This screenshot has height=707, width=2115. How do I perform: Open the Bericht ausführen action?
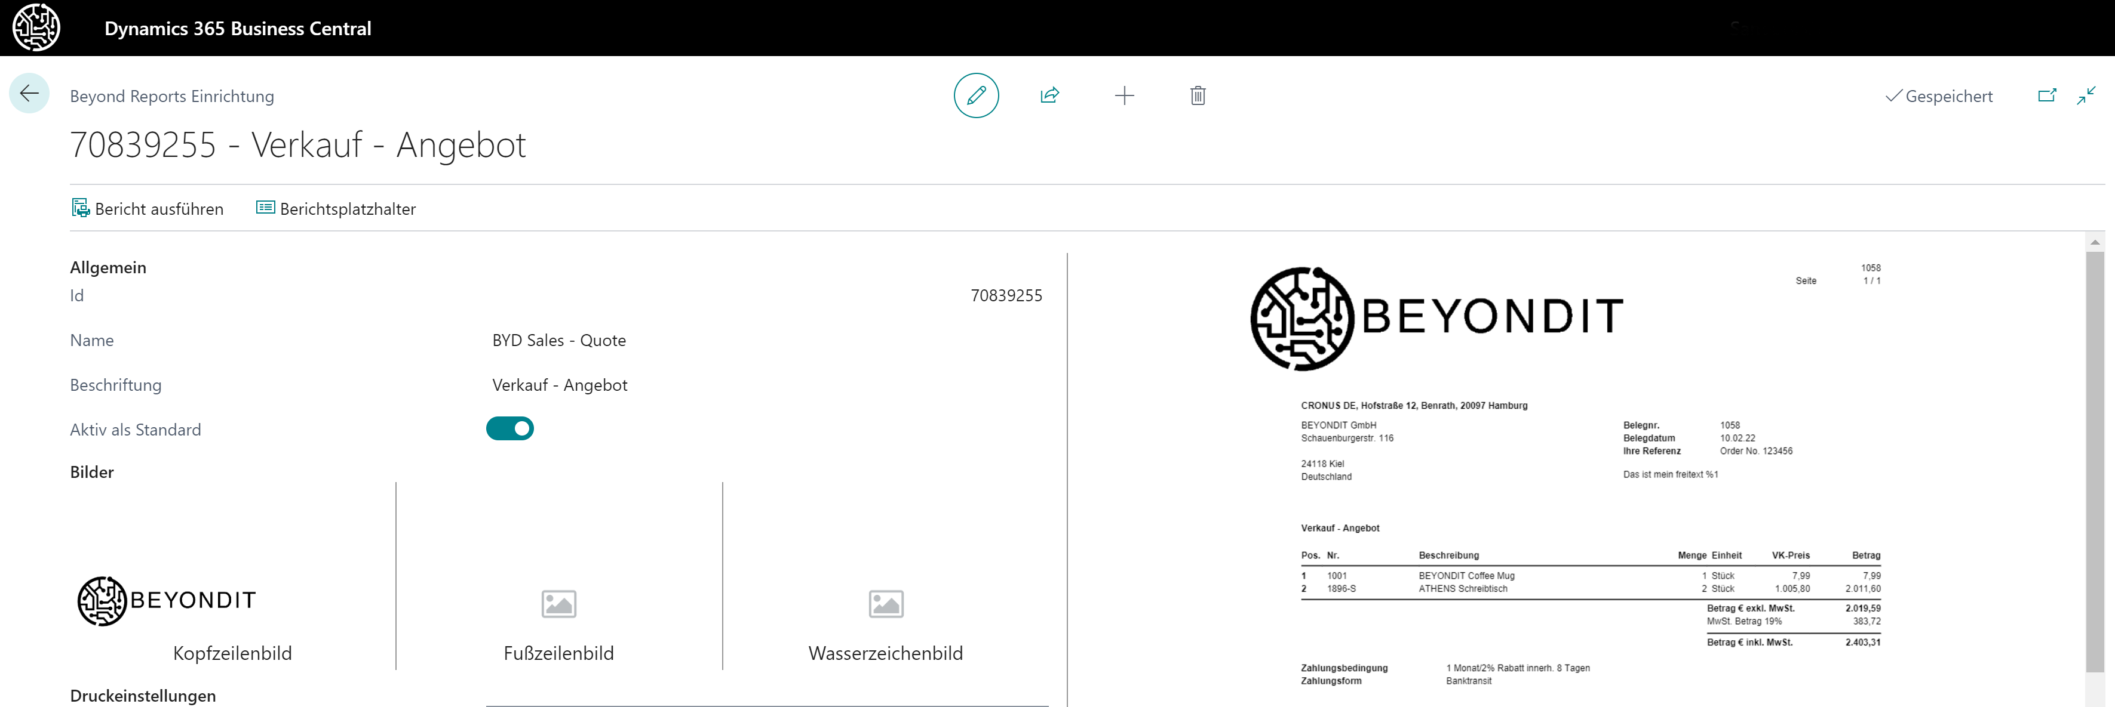pos(148,208)
